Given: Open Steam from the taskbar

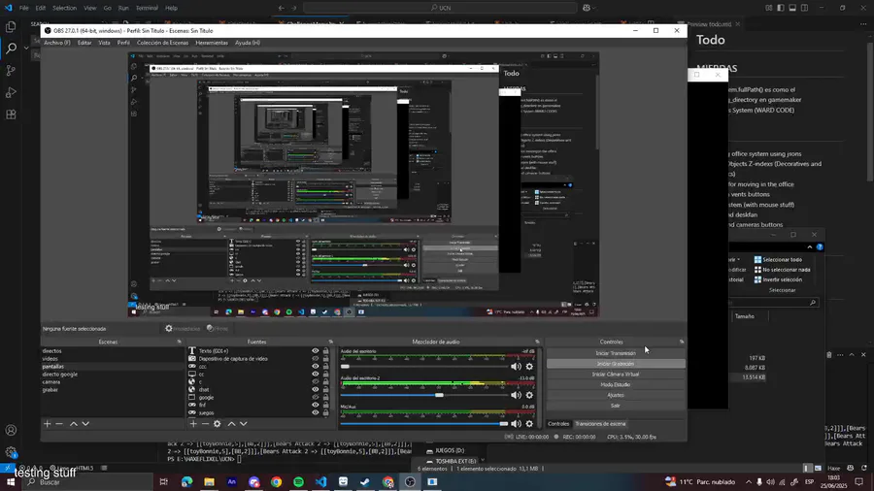Looking at the screenshot, I should pos(365,481).
